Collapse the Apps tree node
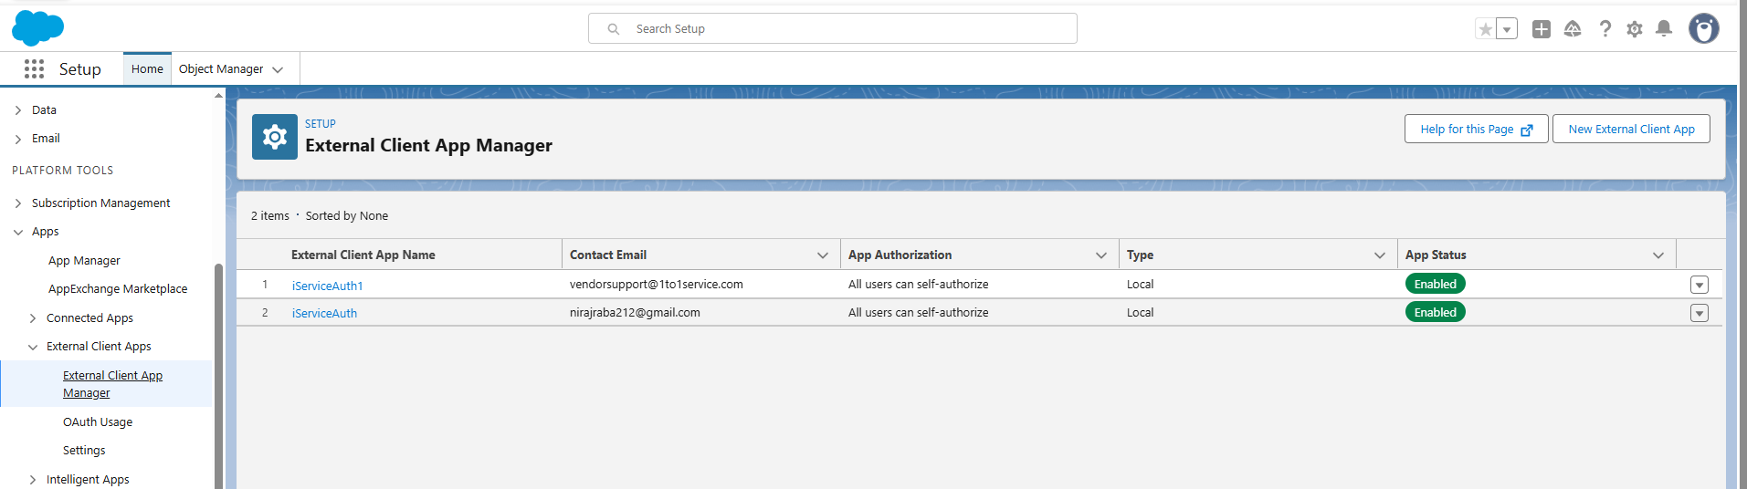The image size is (1747, 489). click(x=18, y=232)
